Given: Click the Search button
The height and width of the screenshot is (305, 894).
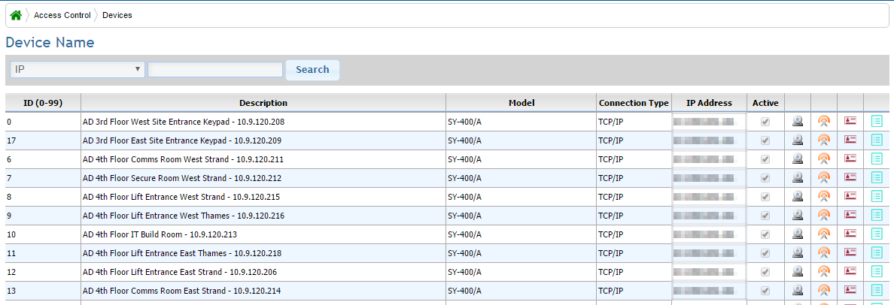Looking at the screenshot, I should coord(312,69).
